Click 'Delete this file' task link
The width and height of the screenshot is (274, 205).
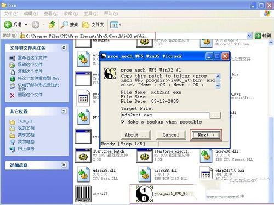point(30,95)
